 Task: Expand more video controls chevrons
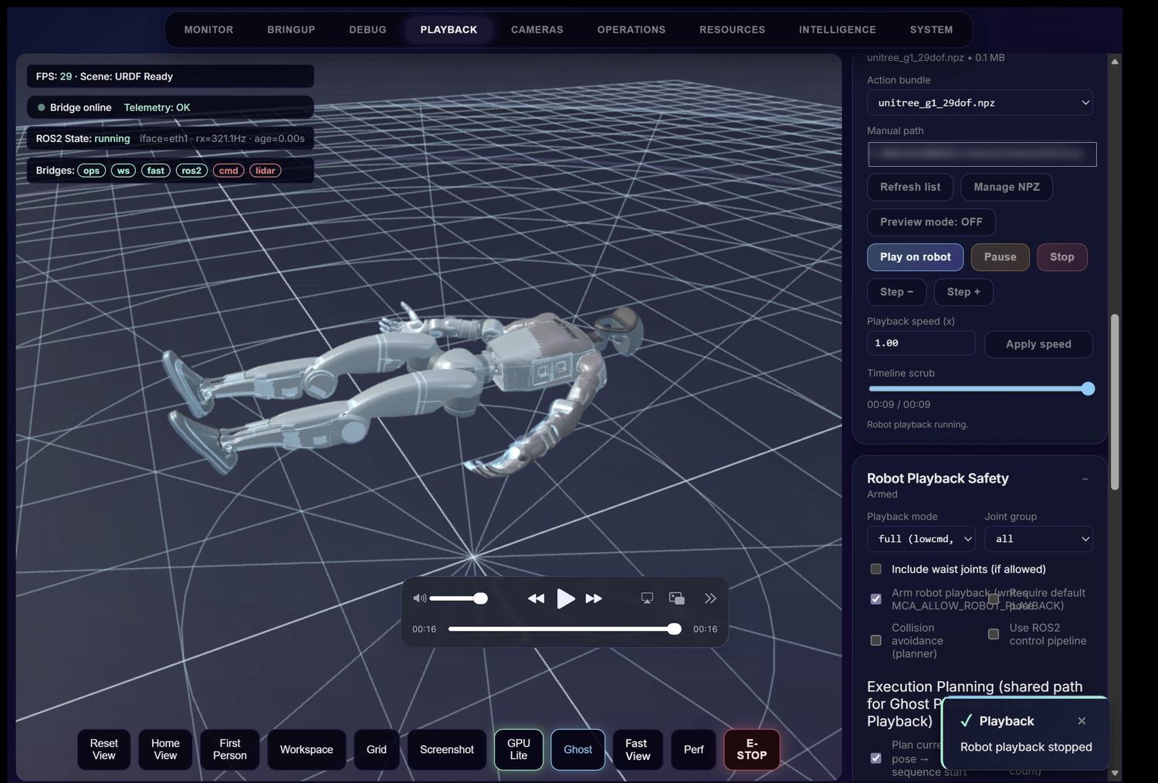tap(710, 598)
